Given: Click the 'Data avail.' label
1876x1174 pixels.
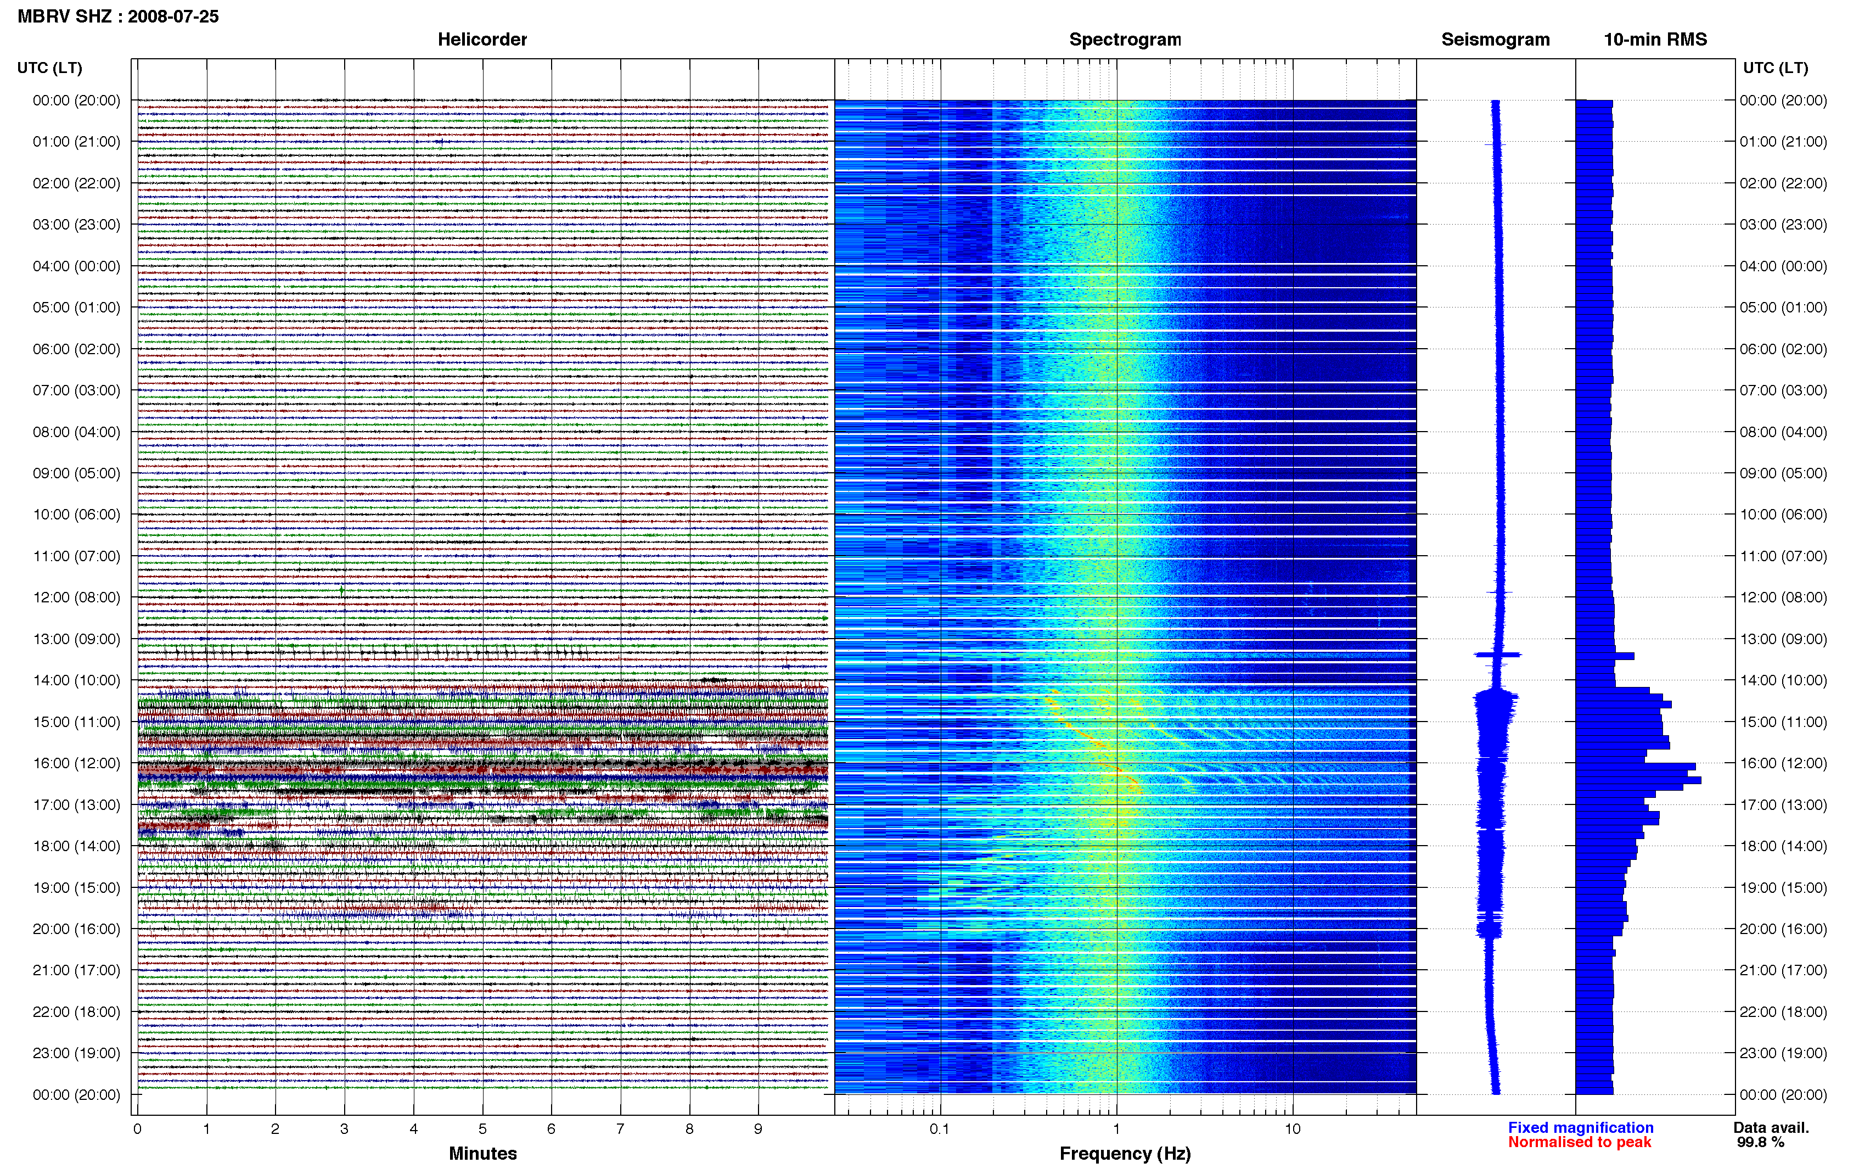Looking at the screenshot, I should 1771,1127.
